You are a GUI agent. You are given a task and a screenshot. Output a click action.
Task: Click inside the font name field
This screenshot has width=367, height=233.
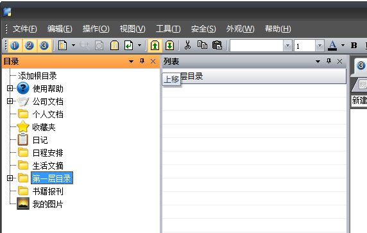pos(257,46)
